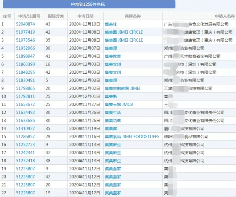The width and height of the screenshot is (236, 197).
Task: Select the date 2020年11月19日
Action: 85,129
